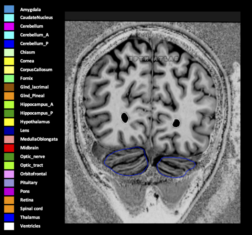Select the Hypothalamus legend label

pos(35,122)
